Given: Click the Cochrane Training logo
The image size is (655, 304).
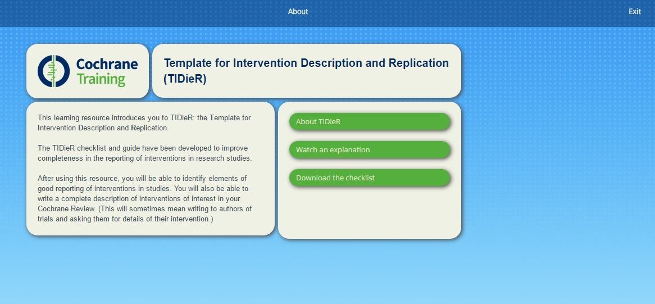Looking at the screenshot, I should point(87,71).
